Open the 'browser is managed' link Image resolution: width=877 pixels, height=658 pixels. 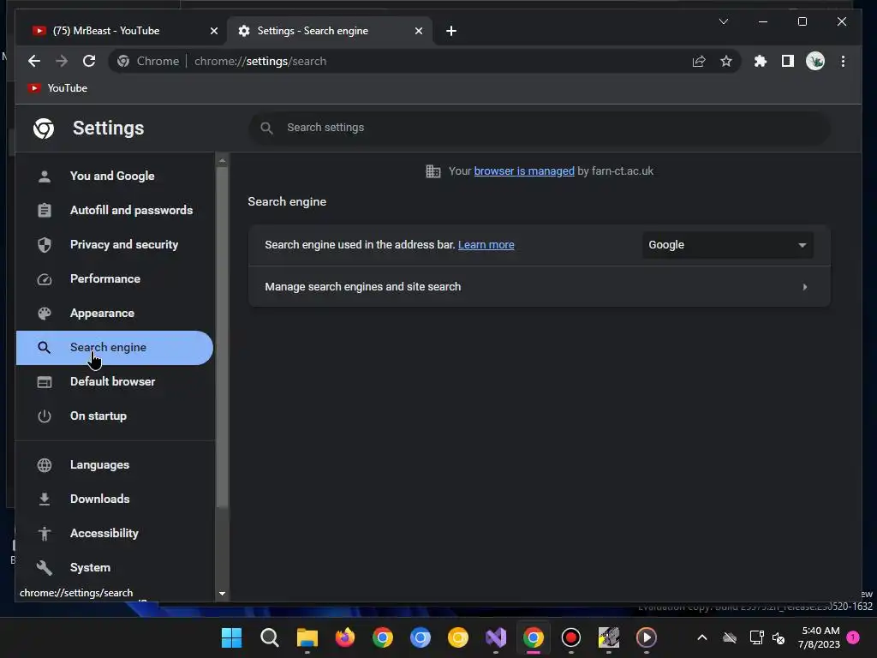[x=524, y=171]
